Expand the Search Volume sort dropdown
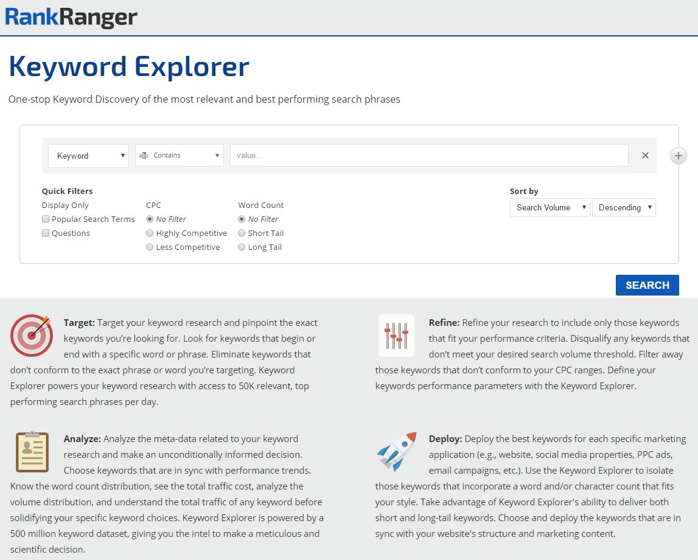This screenshot has height=560, width=698. tap(550, 208)
